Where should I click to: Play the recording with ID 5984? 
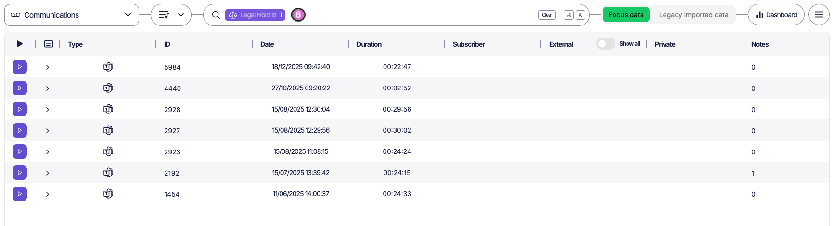tap(20, 67)
